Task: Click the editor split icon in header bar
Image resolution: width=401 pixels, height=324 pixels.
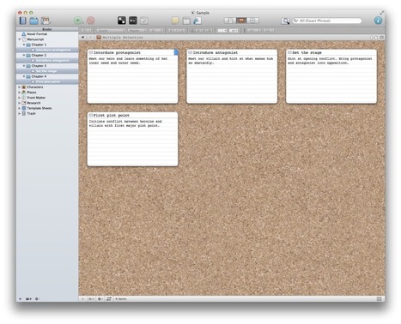Action: [x=381, y=37]
